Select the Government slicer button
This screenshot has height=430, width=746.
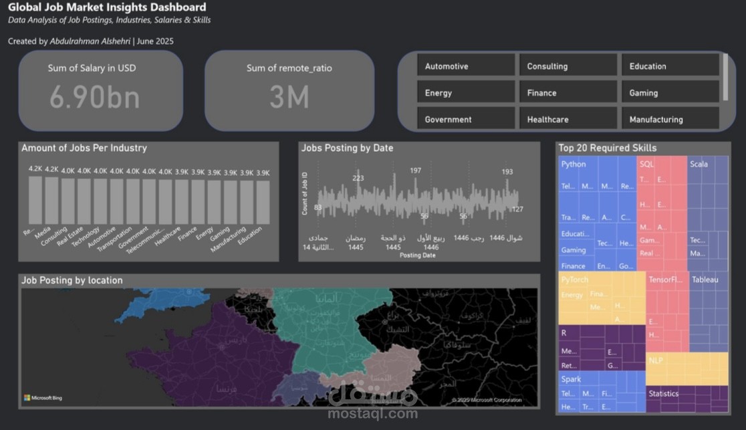point(466,118)
